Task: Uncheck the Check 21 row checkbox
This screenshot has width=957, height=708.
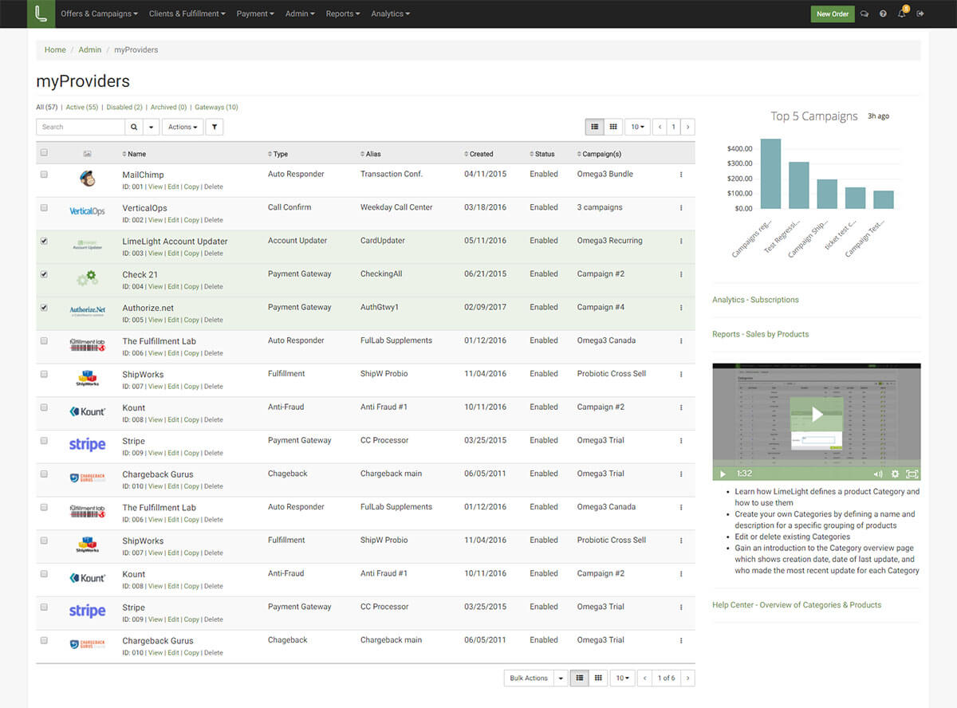Action: coord(44,274)
